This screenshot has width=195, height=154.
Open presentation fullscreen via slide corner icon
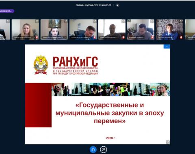click(x=168, y=142)
